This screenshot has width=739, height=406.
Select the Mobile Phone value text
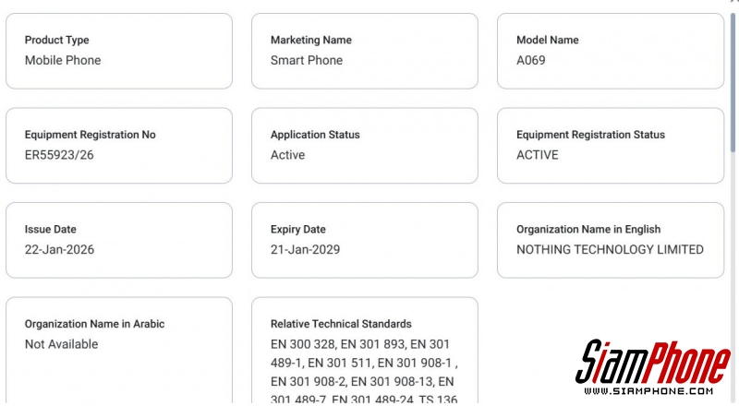tap(63, 61)
